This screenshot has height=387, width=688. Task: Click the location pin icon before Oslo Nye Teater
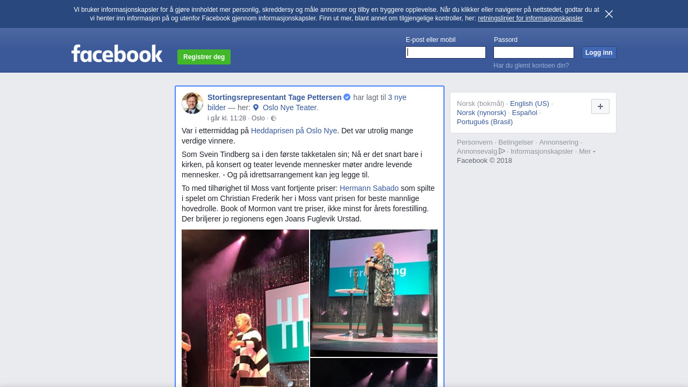coord(256,107)
